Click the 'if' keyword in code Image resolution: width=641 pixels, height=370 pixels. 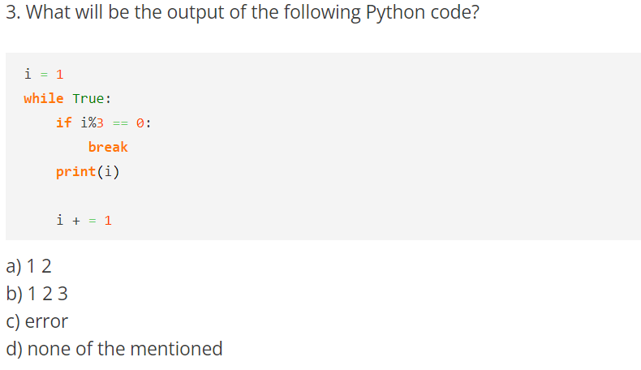pos(64,123)
